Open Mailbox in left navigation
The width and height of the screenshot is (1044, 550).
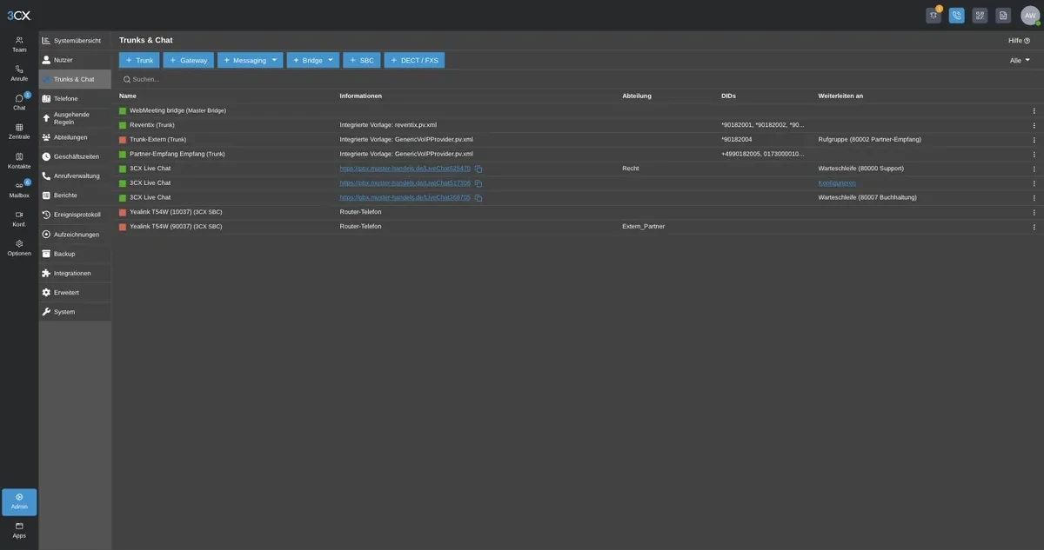19,189
